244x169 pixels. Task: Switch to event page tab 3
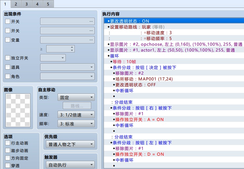pos(27,4)
